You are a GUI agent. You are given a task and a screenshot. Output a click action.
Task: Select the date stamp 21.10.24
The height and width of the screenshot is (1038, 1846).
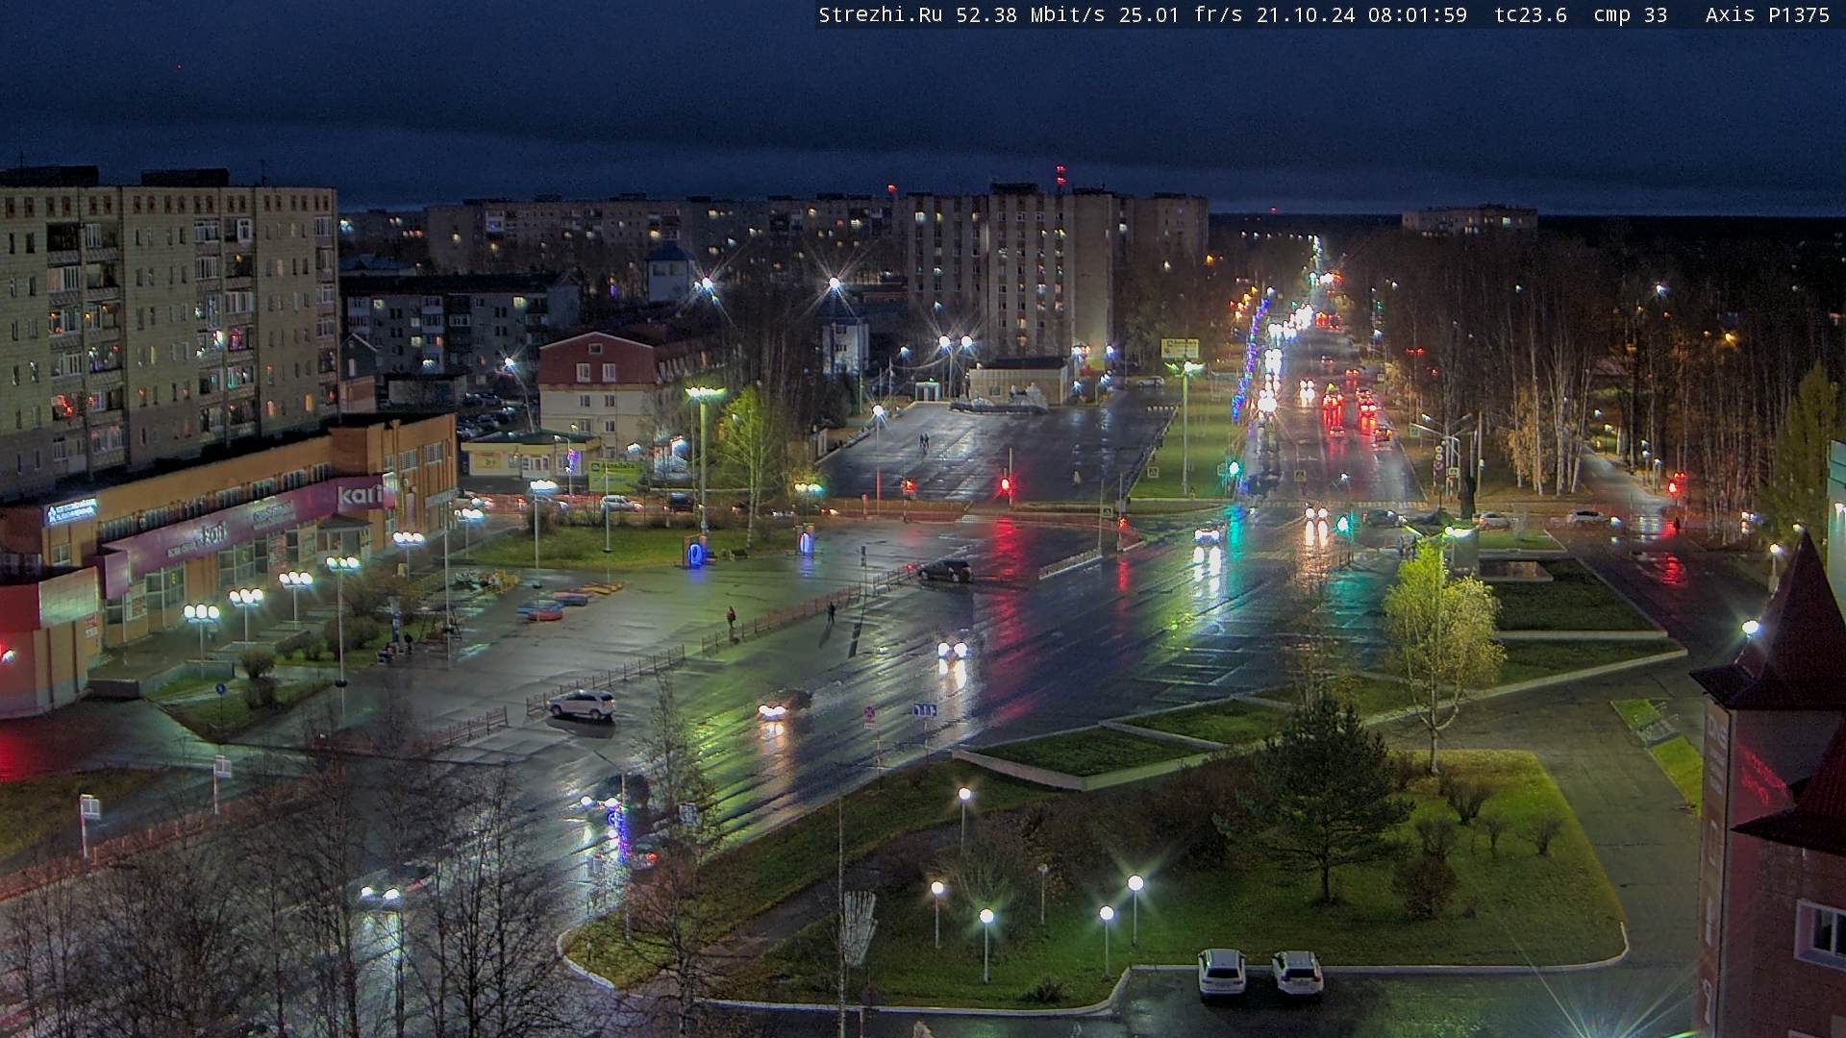point(1305,15)
